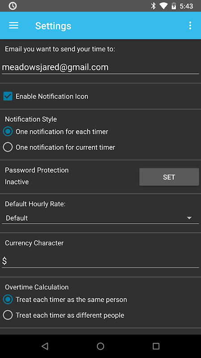Tap the Settings title in header
The image size is (201, 358).
[53, 26]
